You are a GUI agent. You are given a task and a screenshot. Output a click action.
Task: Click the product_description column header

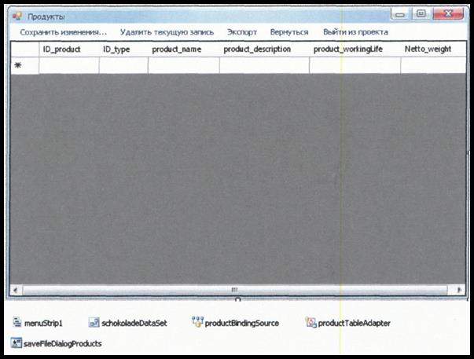coord(264,49)
